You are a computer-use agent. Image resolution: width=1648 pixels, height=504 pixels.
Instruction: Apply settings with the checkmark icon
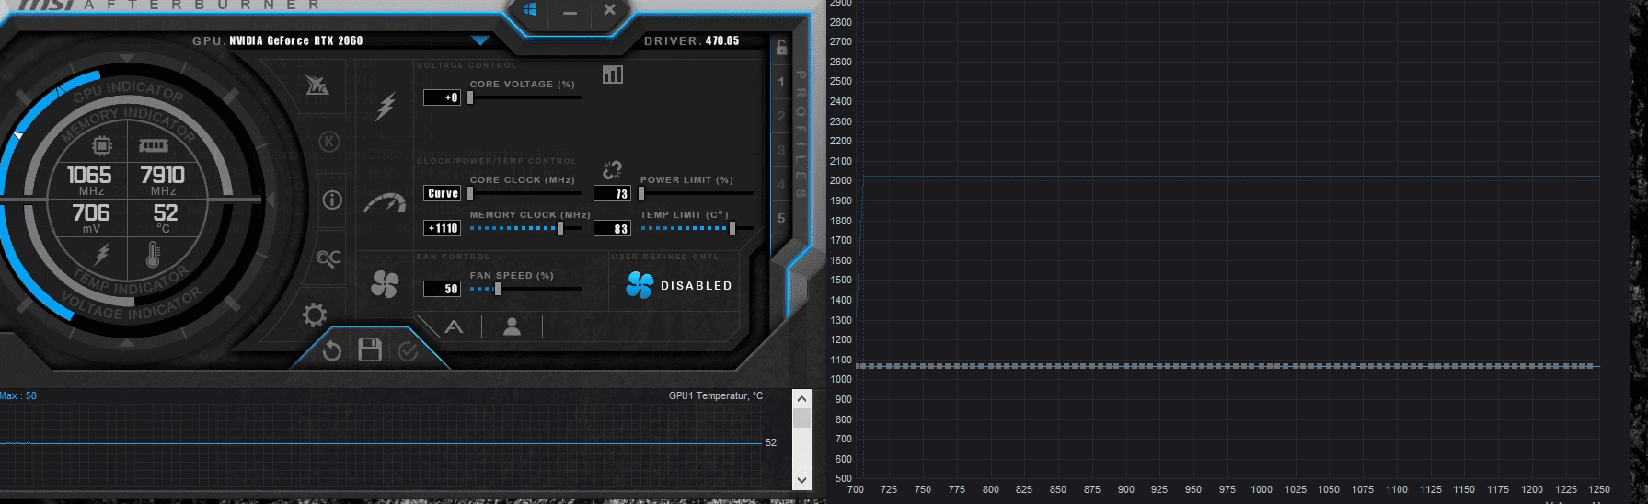pyautogui.click(x=408, y=350)
